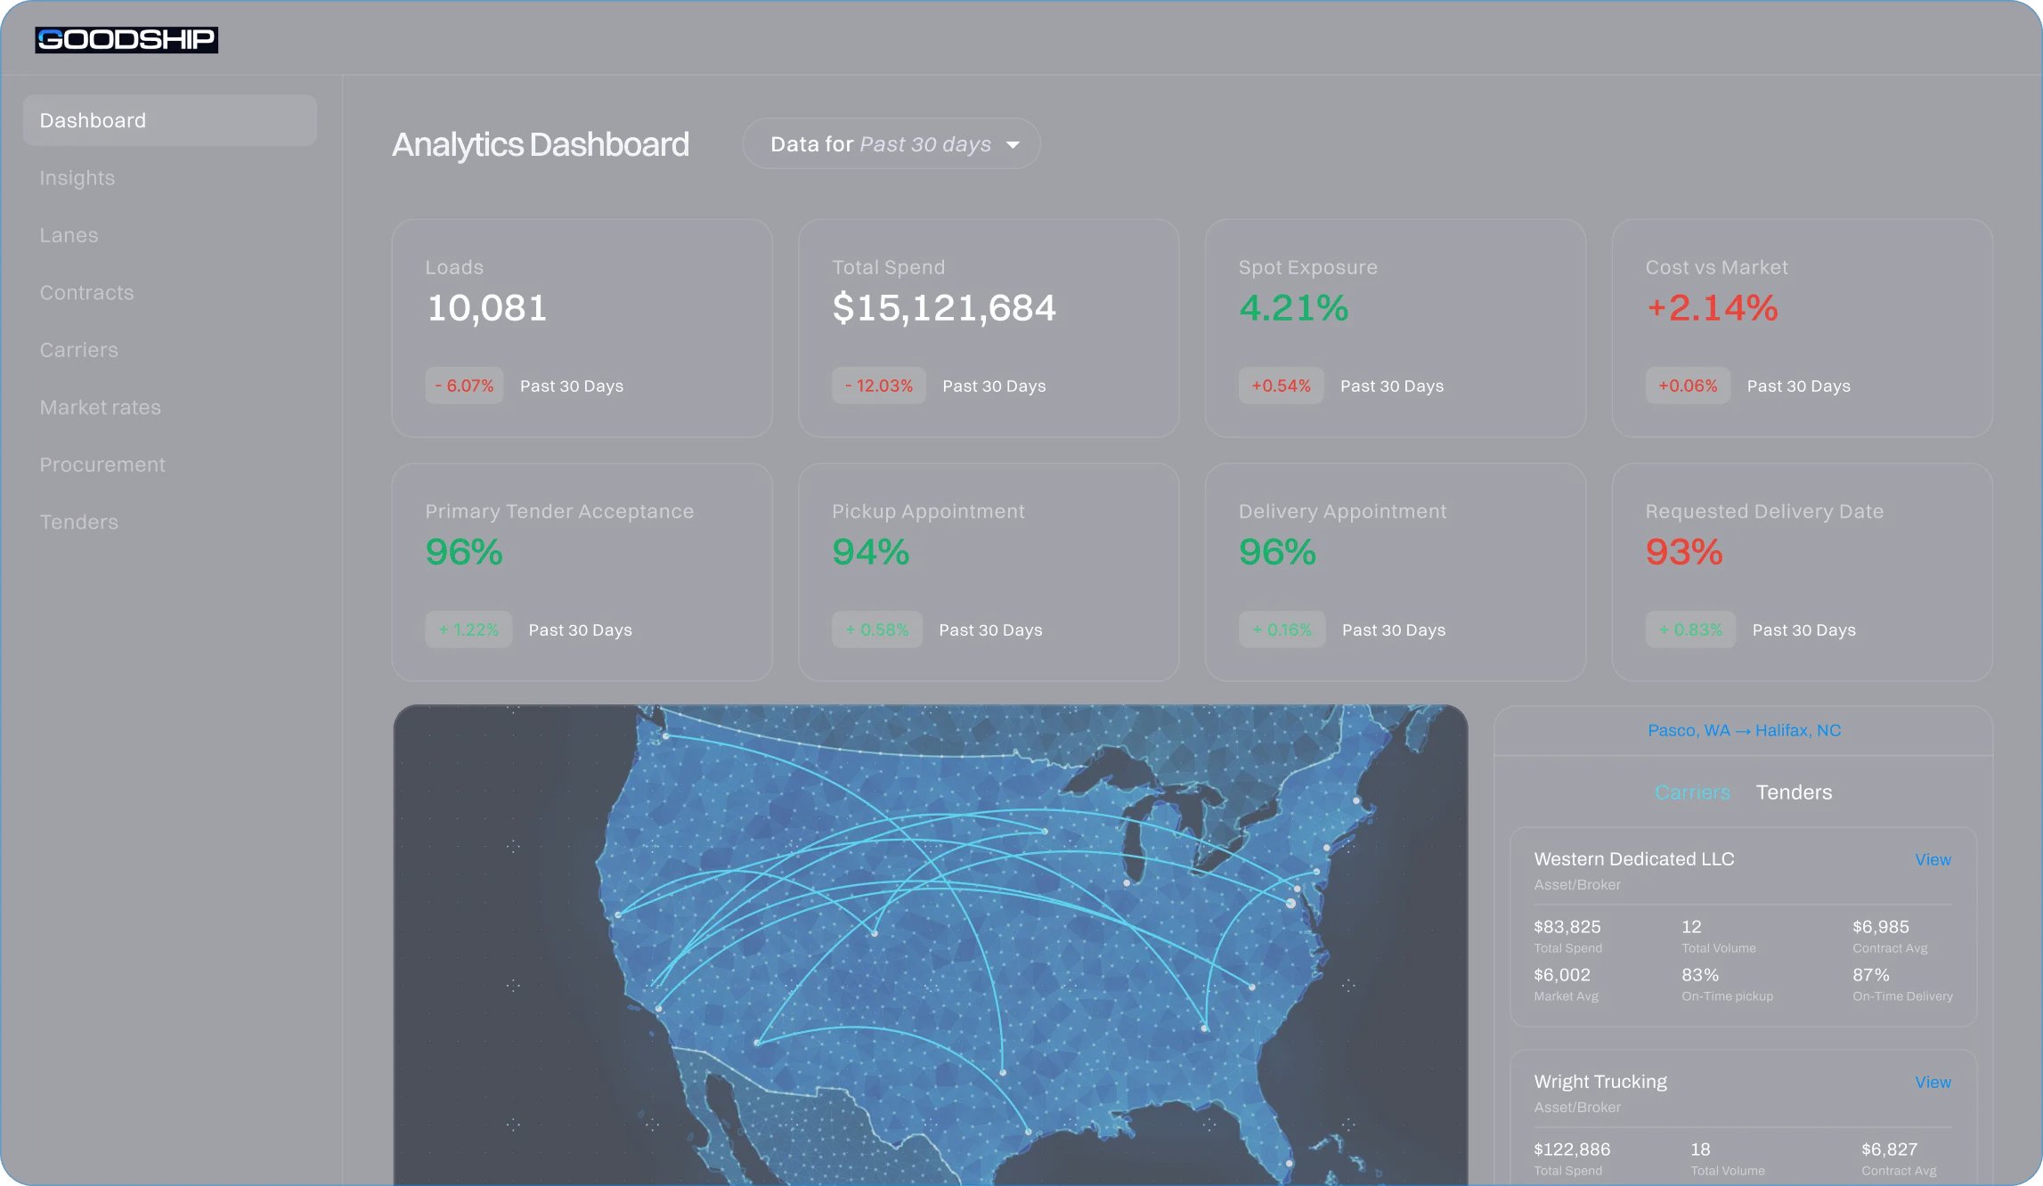The height and width of the screenshot is (1186, 2043).
Task: Go to the Lanes section
Action: (x=69, y=235)
